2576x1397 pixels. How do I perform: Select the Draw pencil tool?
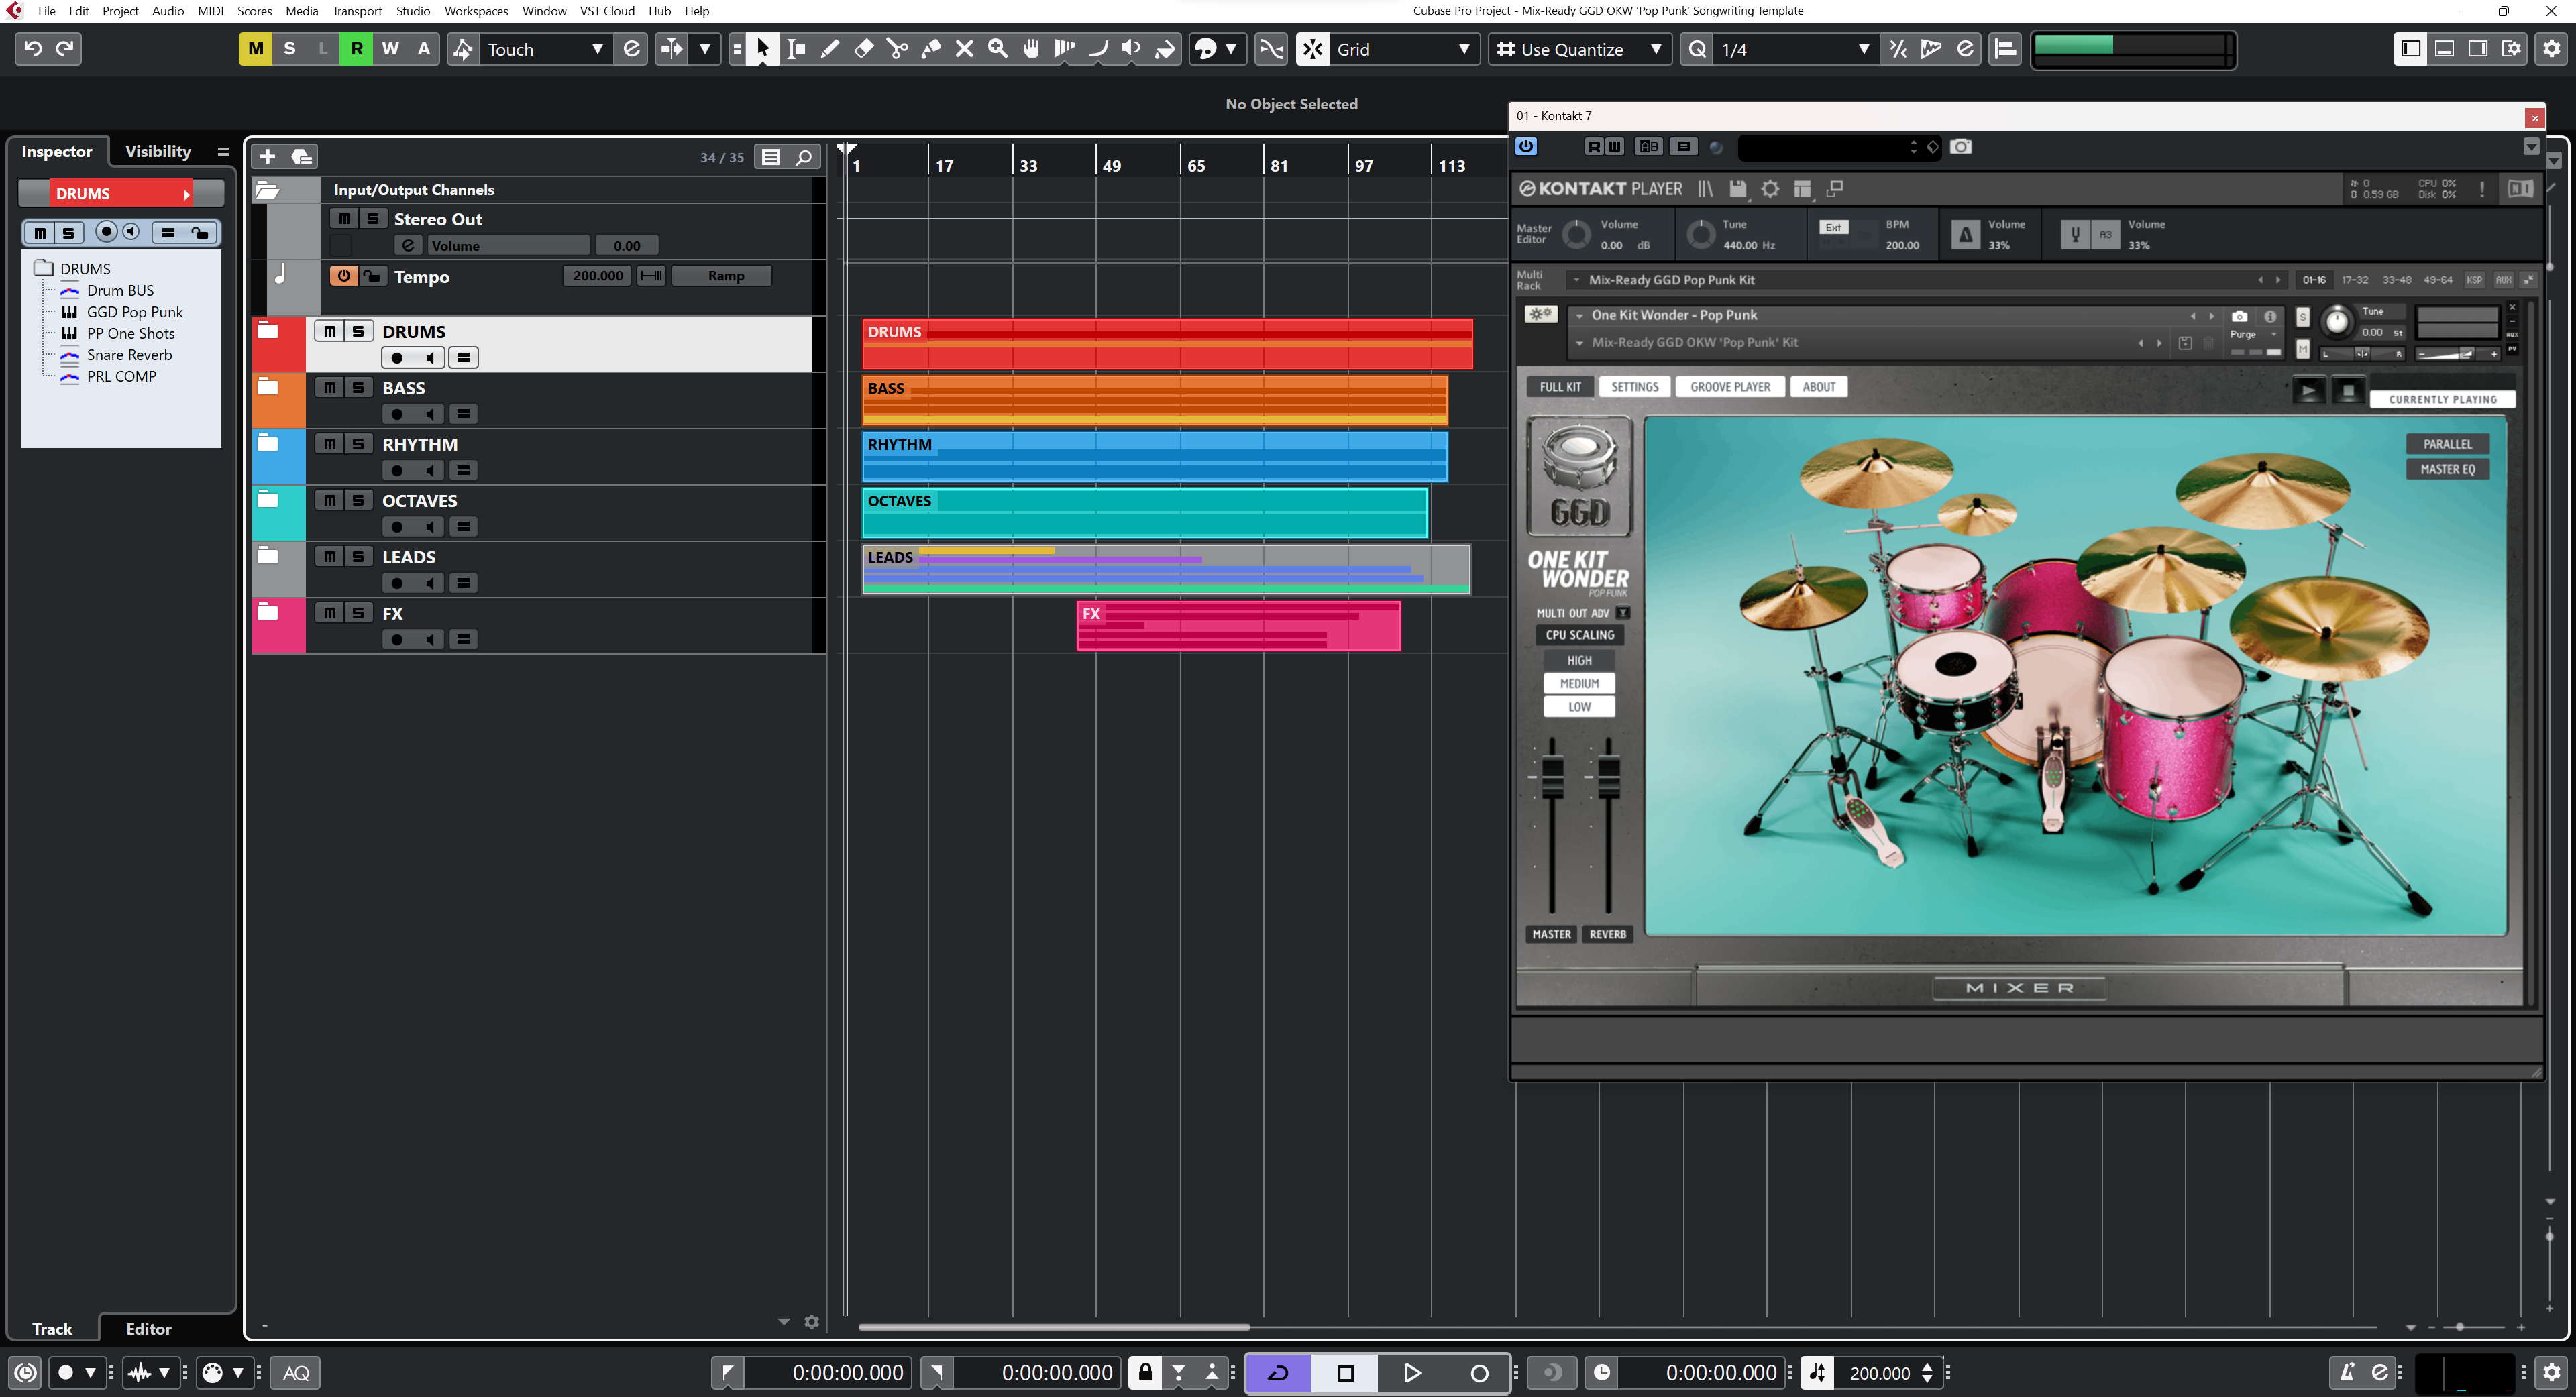pos(830,49)
